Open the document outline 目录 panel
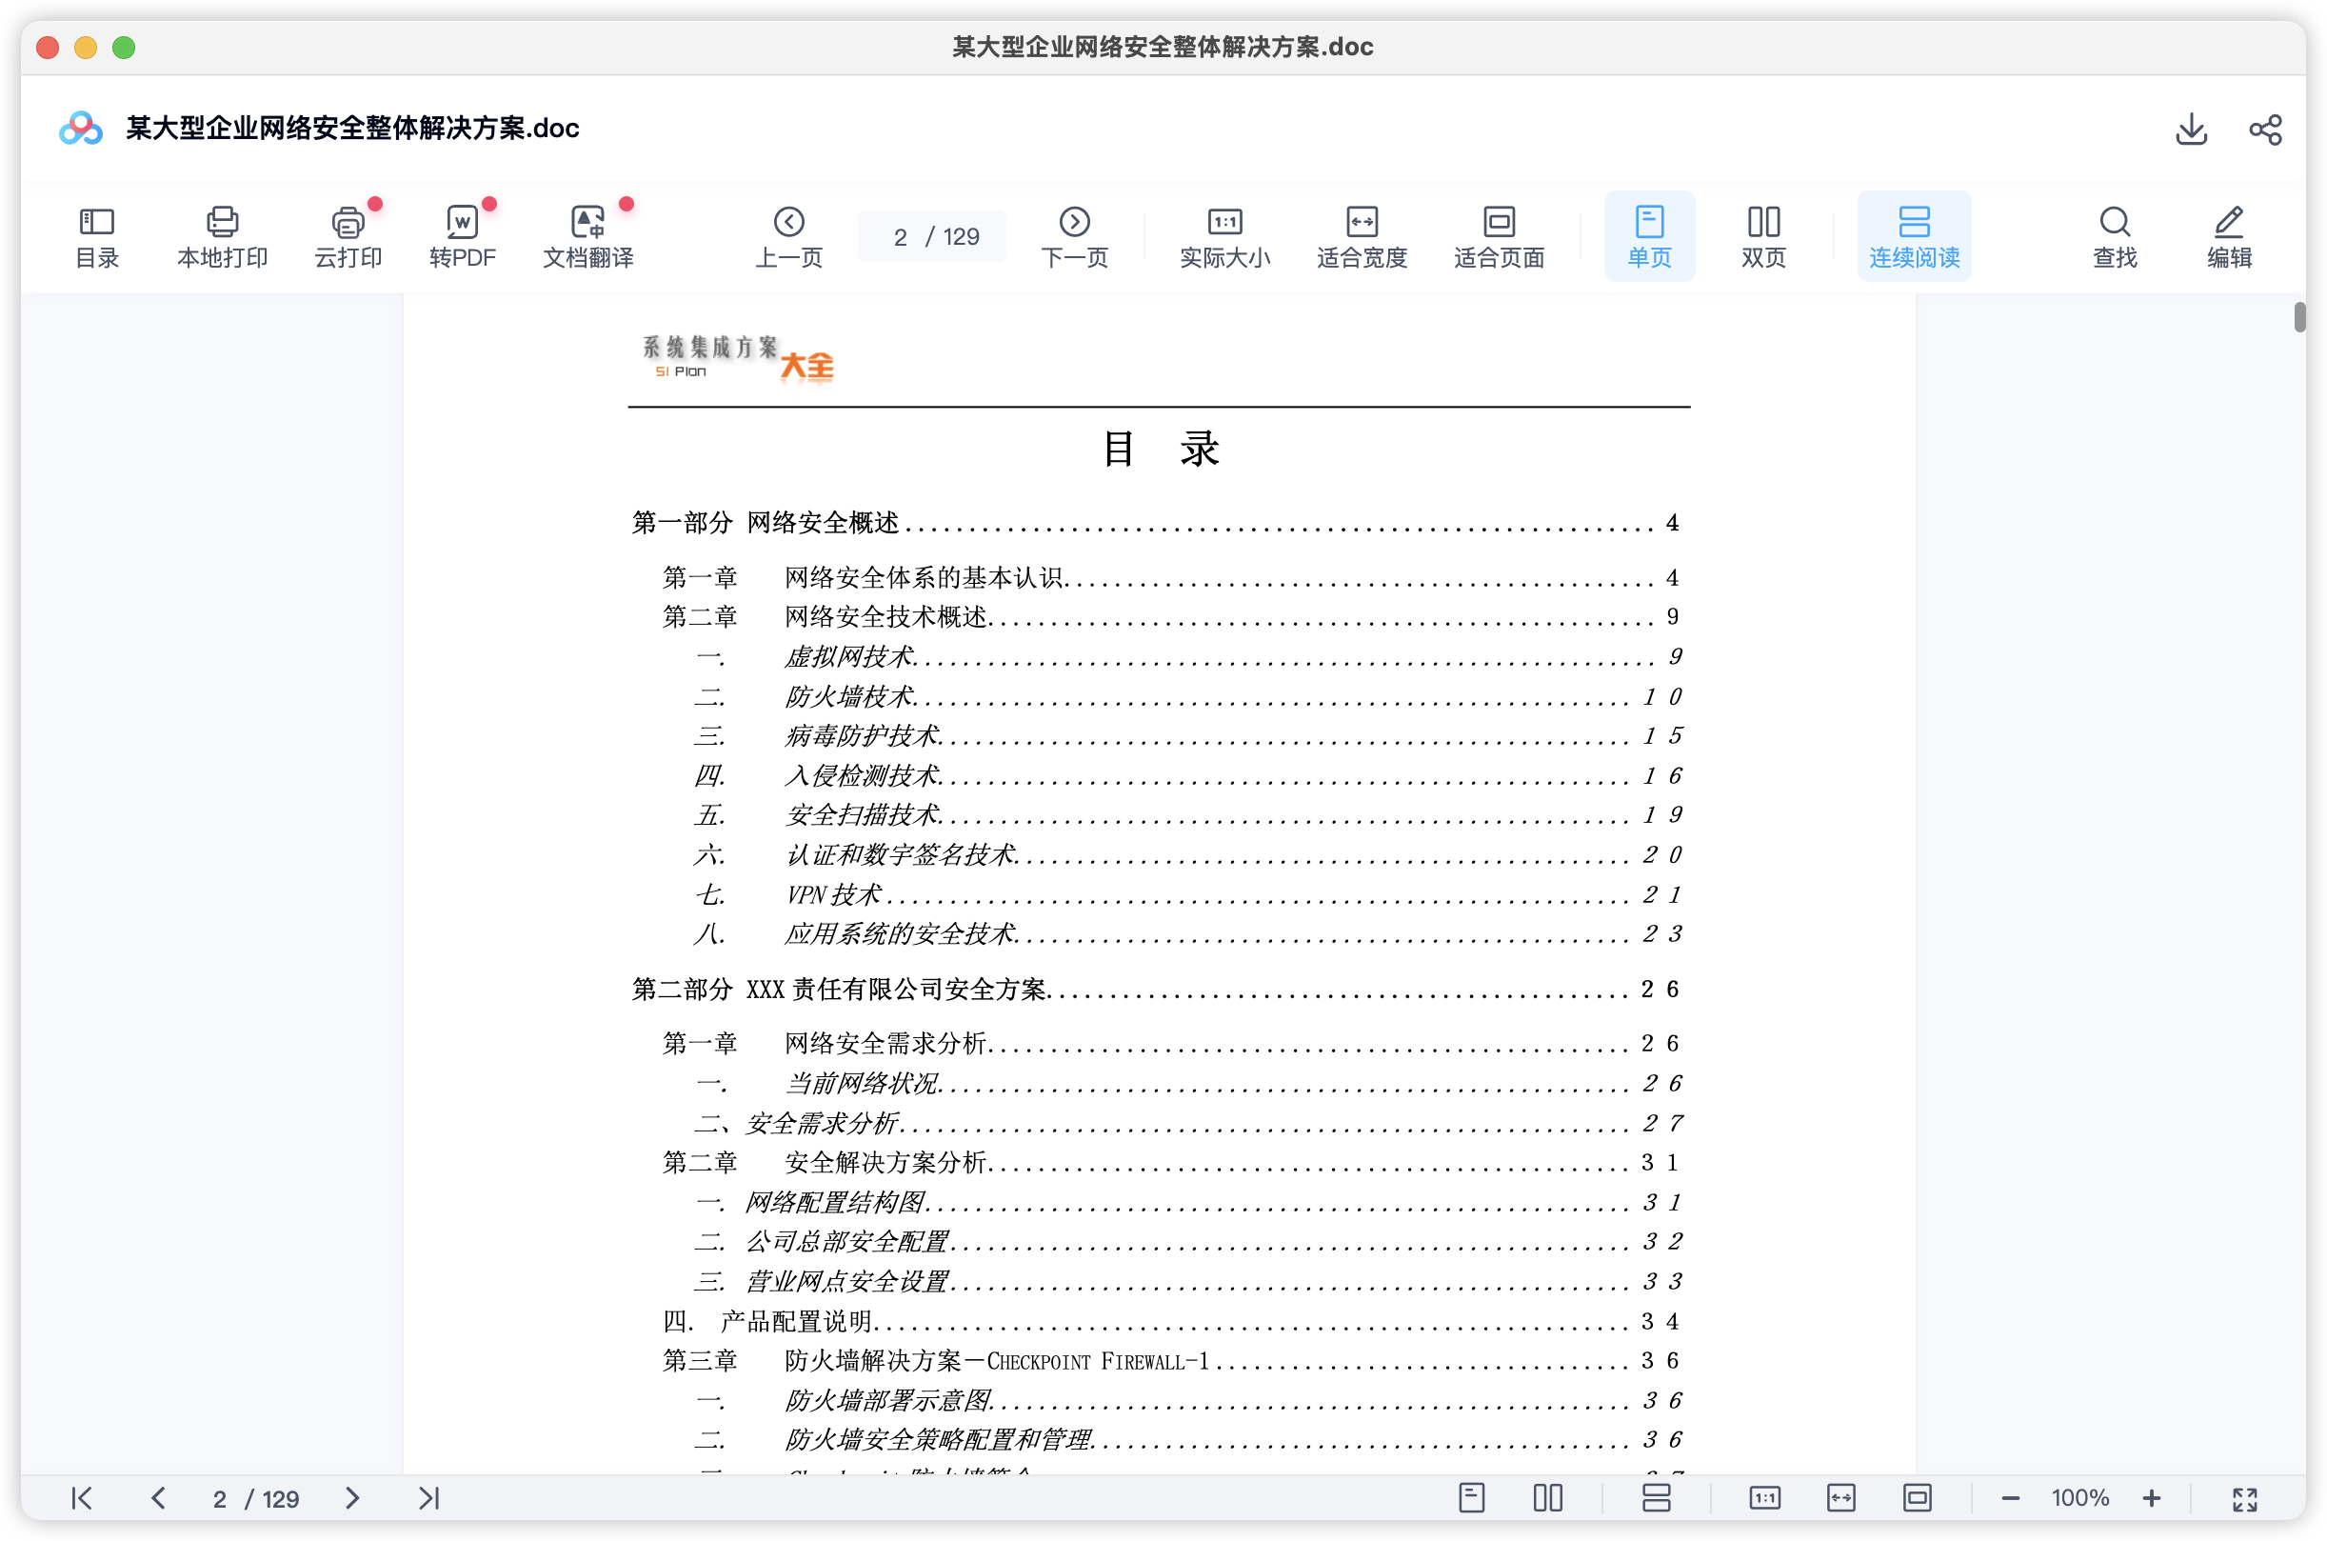This screenshot has width=2327, height=1541. (96, 236)
